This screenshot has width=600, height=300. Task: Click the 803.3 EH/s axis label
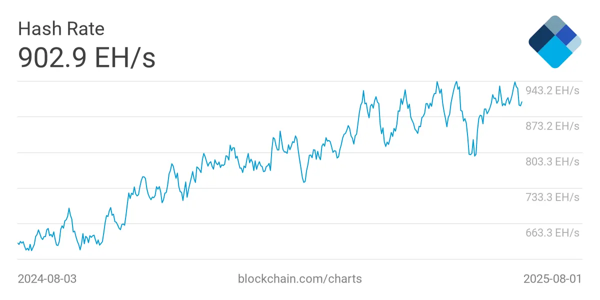tap(552, 161)
